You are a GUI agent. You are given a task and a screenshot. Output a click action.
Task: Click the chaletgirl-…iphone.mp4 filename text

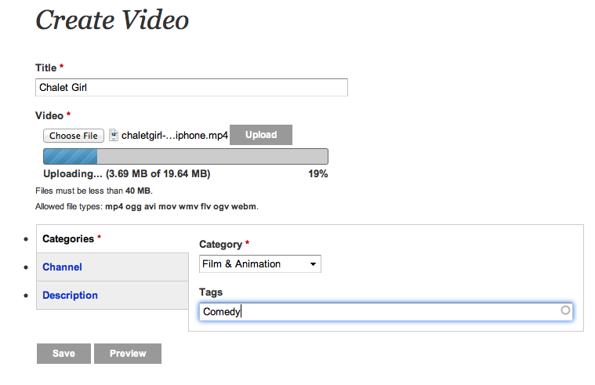tap(174, 135)
